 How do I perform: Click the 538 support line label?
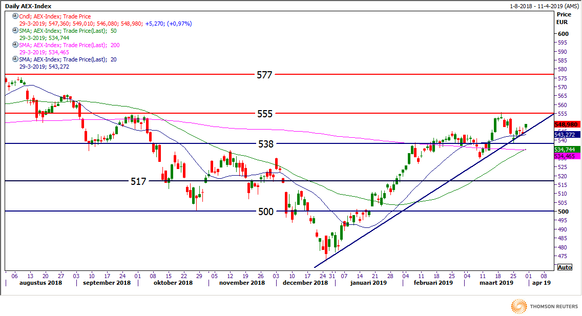(x=265, y=144)
